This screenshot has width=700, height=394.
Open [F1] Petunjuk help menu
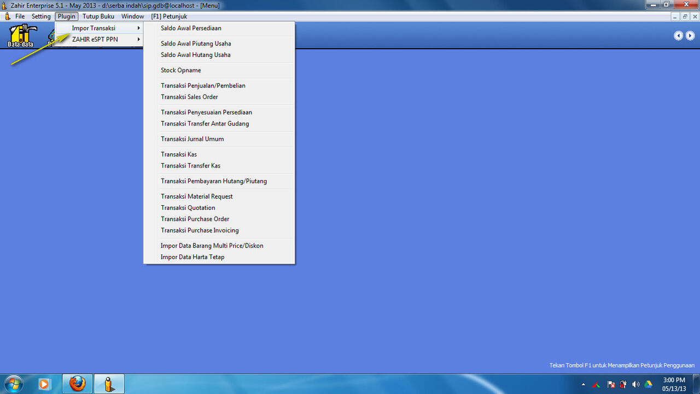(x=169, y=16)
